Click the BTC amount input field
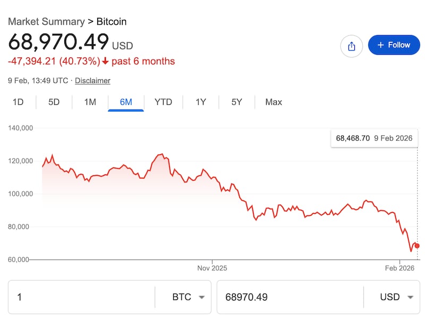Viewport: 425px width, 318px height. point(80,297)
